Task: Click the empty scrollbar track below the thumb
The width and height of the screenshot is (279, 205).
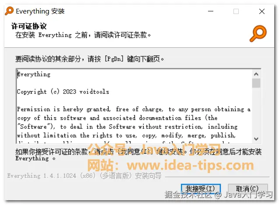Action: click(256, 111)
